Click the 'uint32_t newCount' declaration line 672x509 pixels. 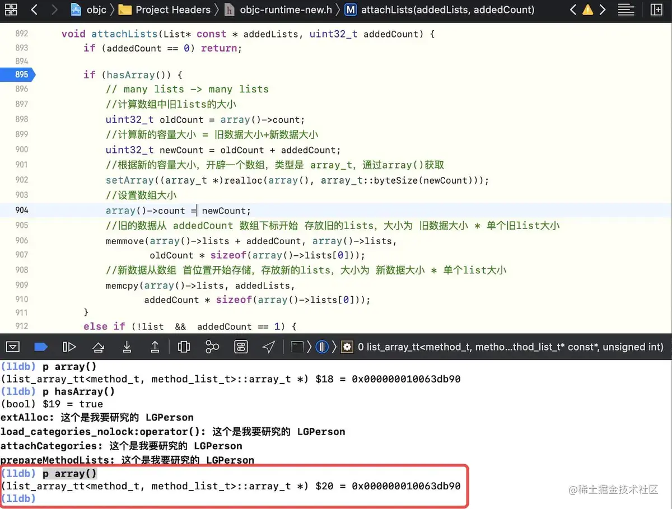coord(223,150)
